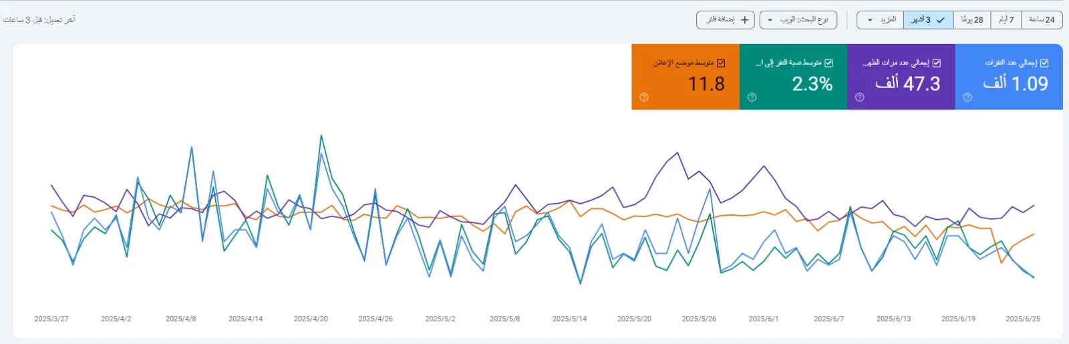
Task: Toggle average CTR checkbox on green card
Action: 828,63
